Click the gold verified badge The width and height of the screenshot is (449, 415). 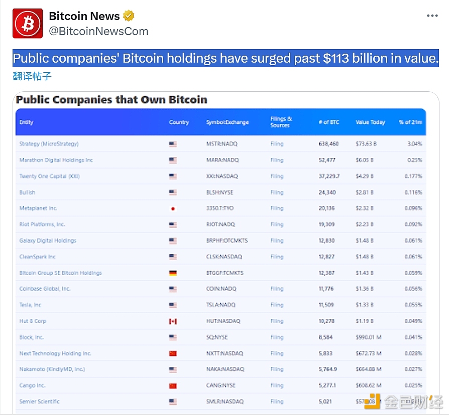(129, 16)
